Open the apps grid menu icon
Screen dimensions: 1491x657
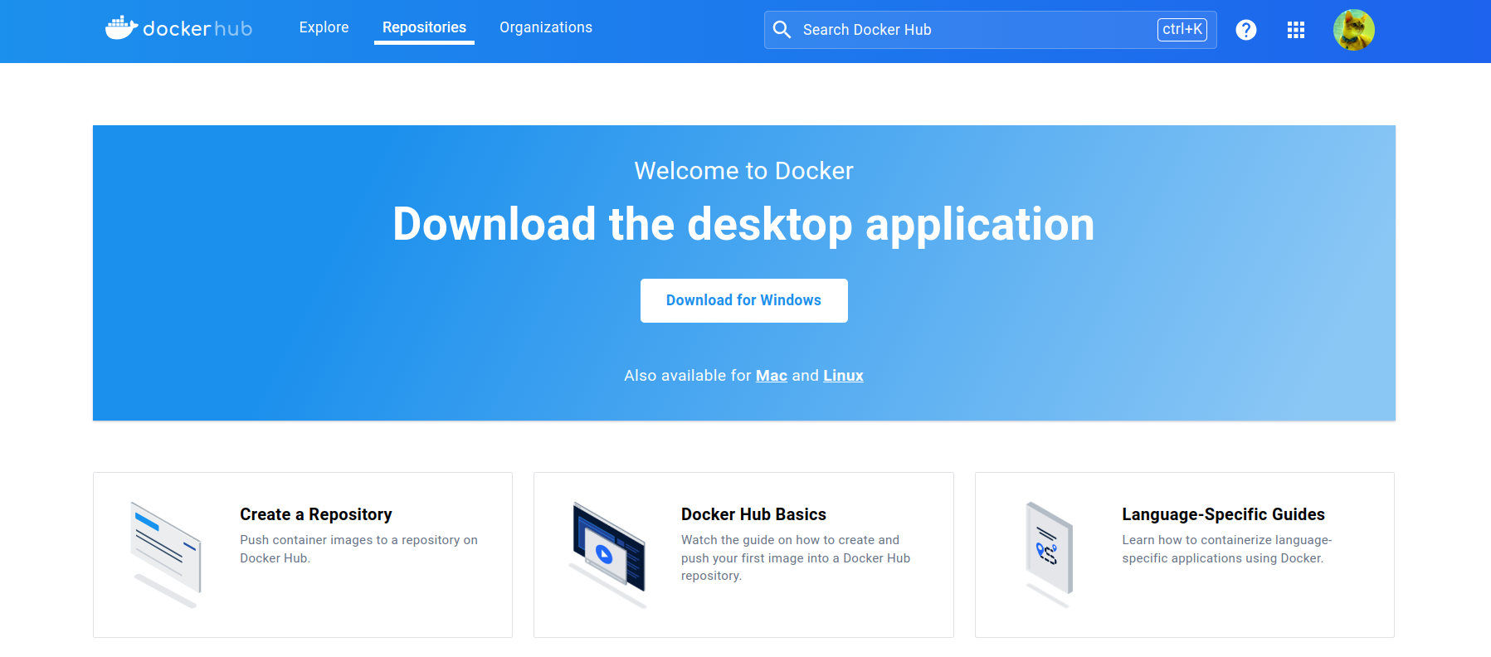point(1296,30)
